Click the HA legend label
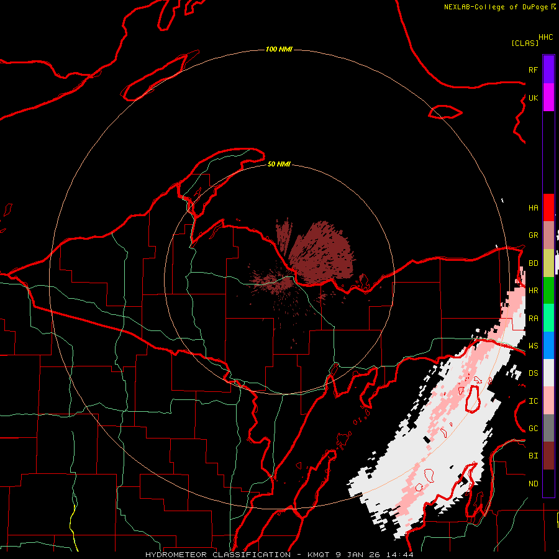559x559 pixels. (x=533, y=208)
